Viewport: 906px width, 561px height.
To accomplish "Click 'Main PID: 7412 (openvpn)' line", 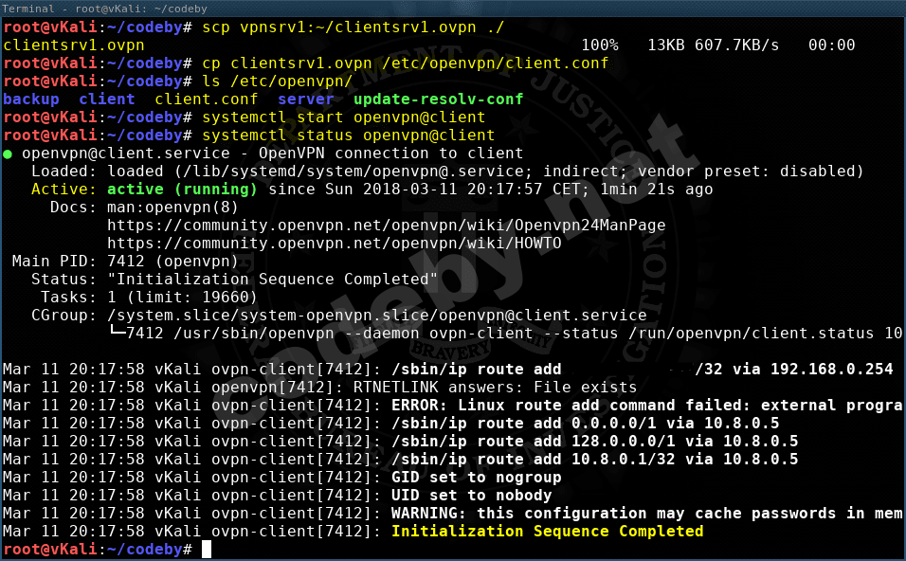I will click(x=125, y=262).
